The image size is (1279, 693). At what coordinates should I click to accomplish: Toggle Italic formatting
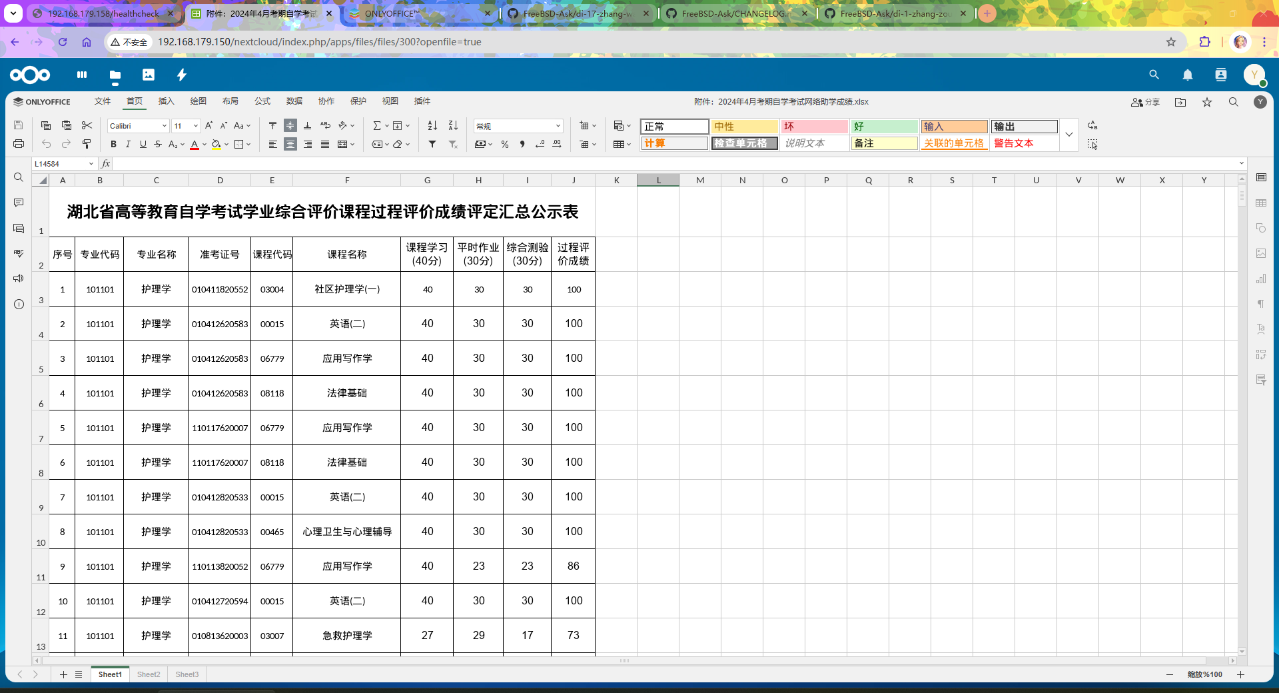[x=128, y=144]
